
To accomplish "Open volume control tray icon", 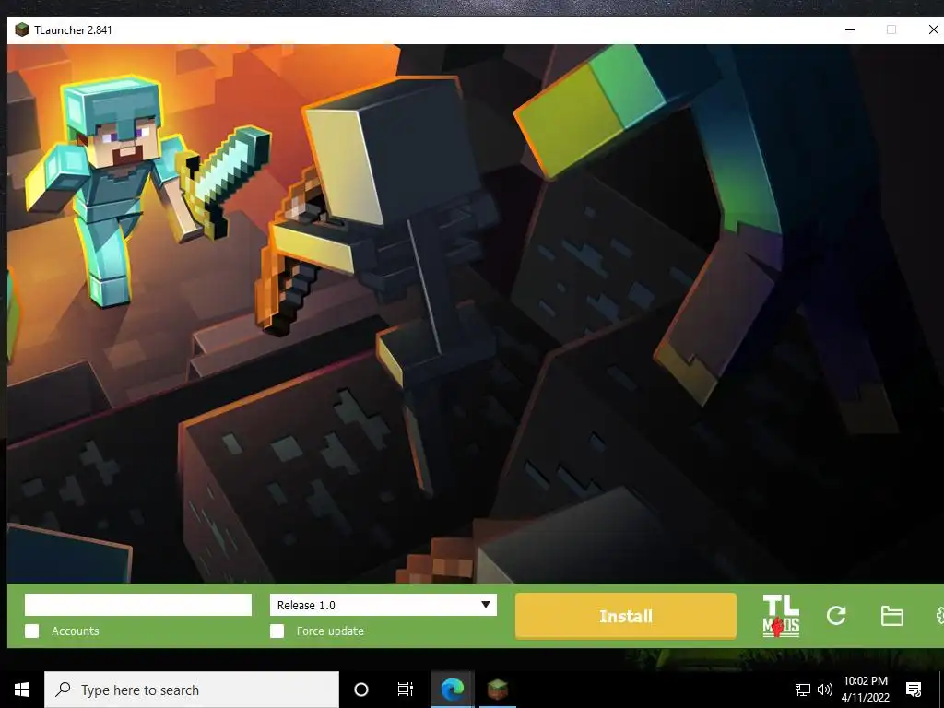I will [825, 690].
